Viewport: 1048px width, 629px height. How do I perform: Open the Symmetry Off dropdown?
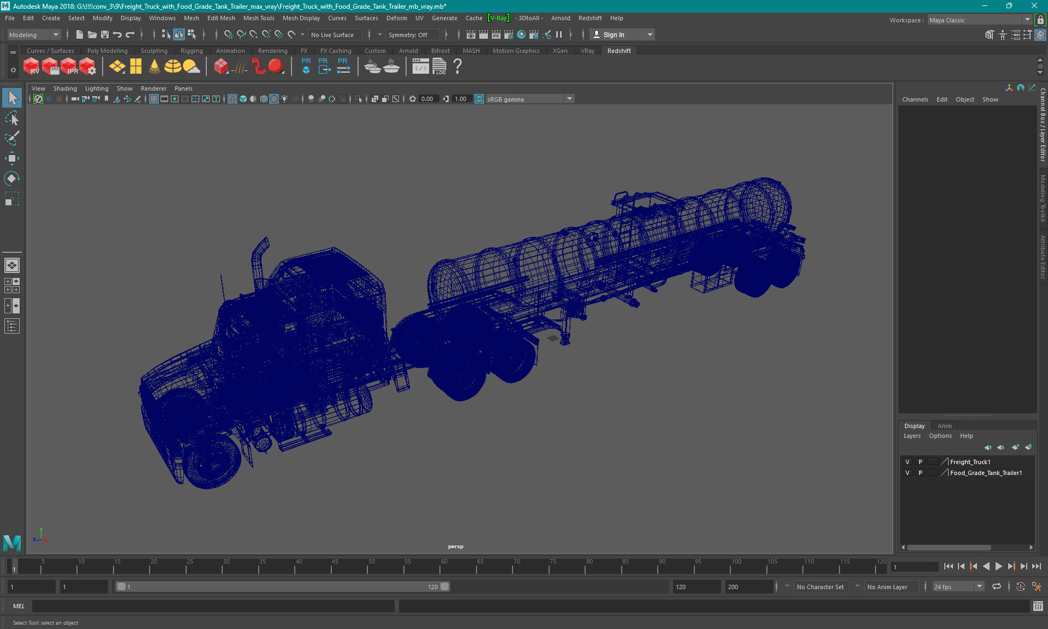[x=412, y=34]
